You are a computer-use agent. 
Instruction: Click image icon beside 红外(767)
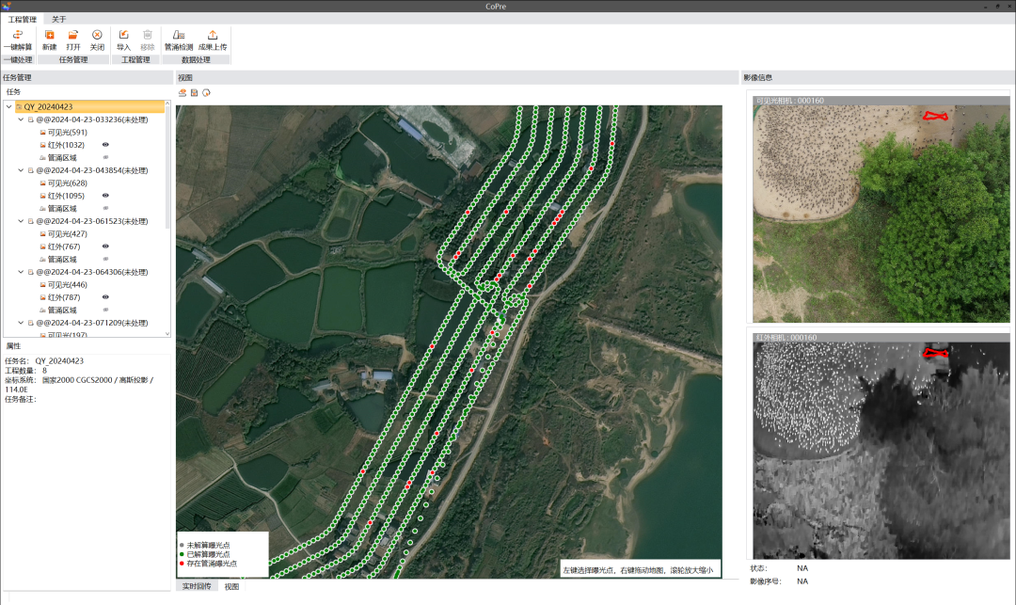(x=42, y=247)
